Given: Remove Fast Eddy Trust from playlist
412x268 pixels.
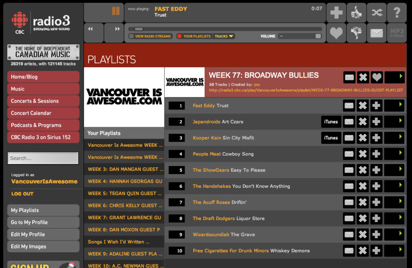Looking at the screenshot, I should [x=363, y=105].
